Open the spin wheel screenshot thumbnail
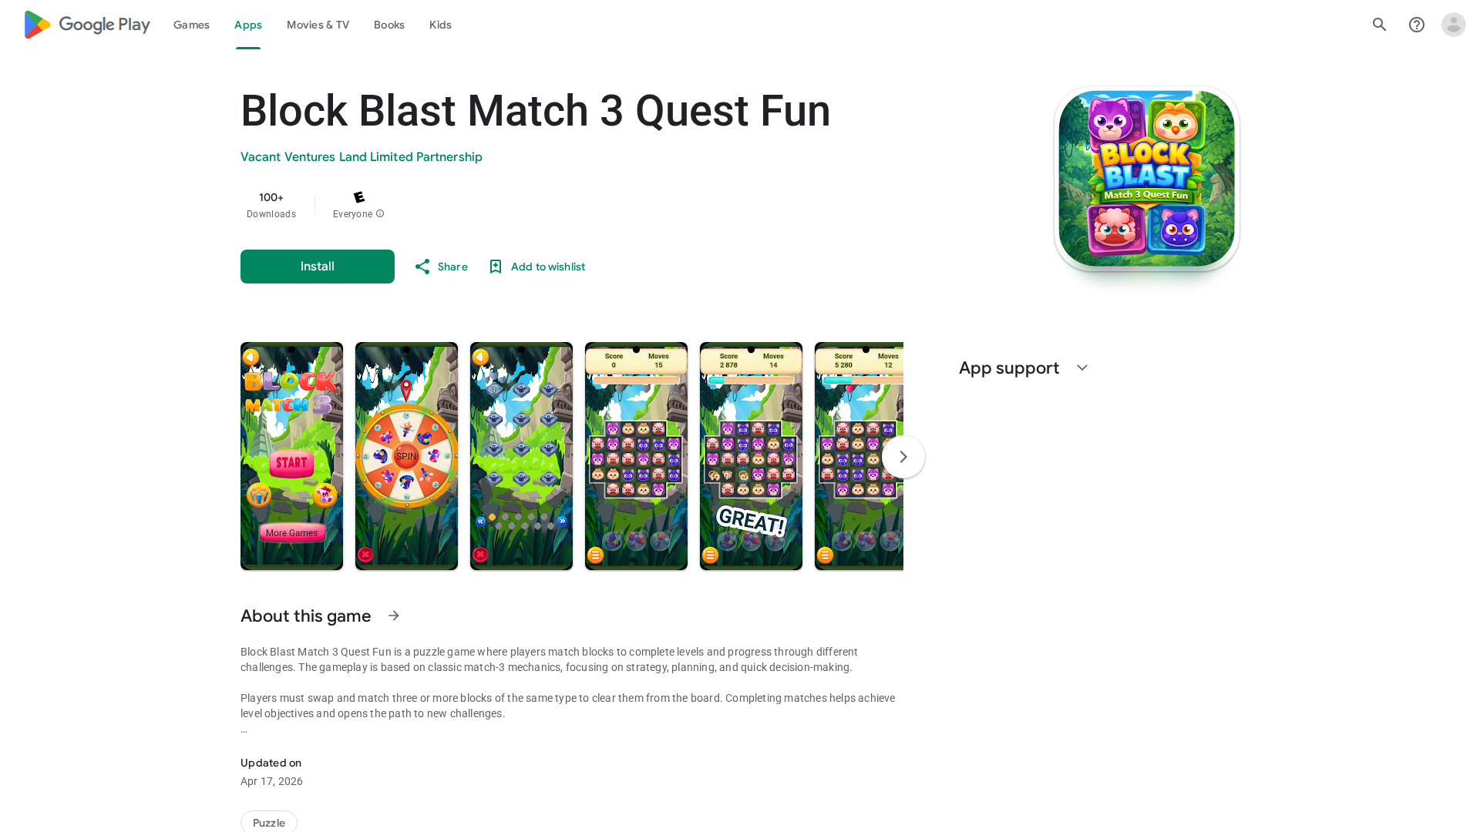1480x832 pixels. click(x=406, y=456)
